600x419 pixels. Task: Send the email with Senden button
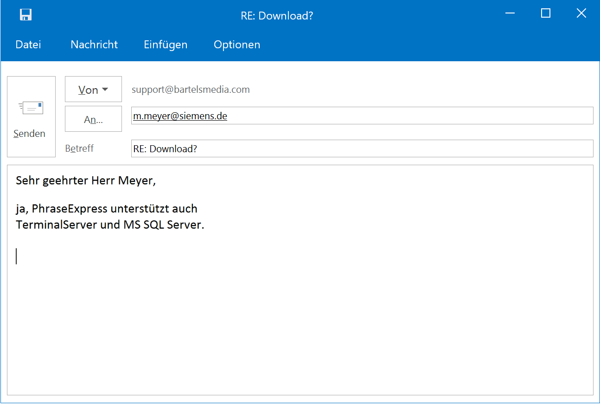[31, 116]
